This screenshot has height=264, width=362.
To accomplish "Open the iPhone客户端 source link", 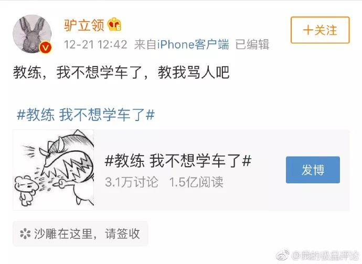I will pos(193,45).
